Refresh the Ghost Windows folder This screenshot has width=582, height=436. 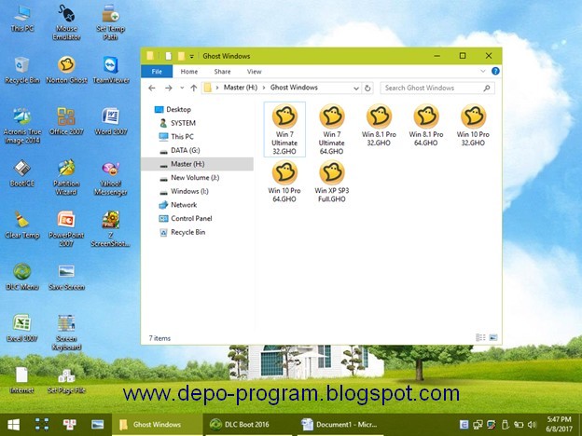(x=367, y=89)
